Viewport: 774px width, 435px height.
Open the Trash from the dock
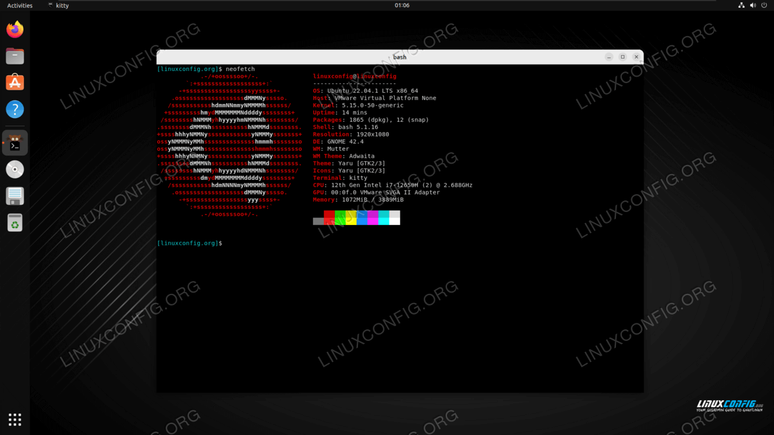click(x=15, y=223)
